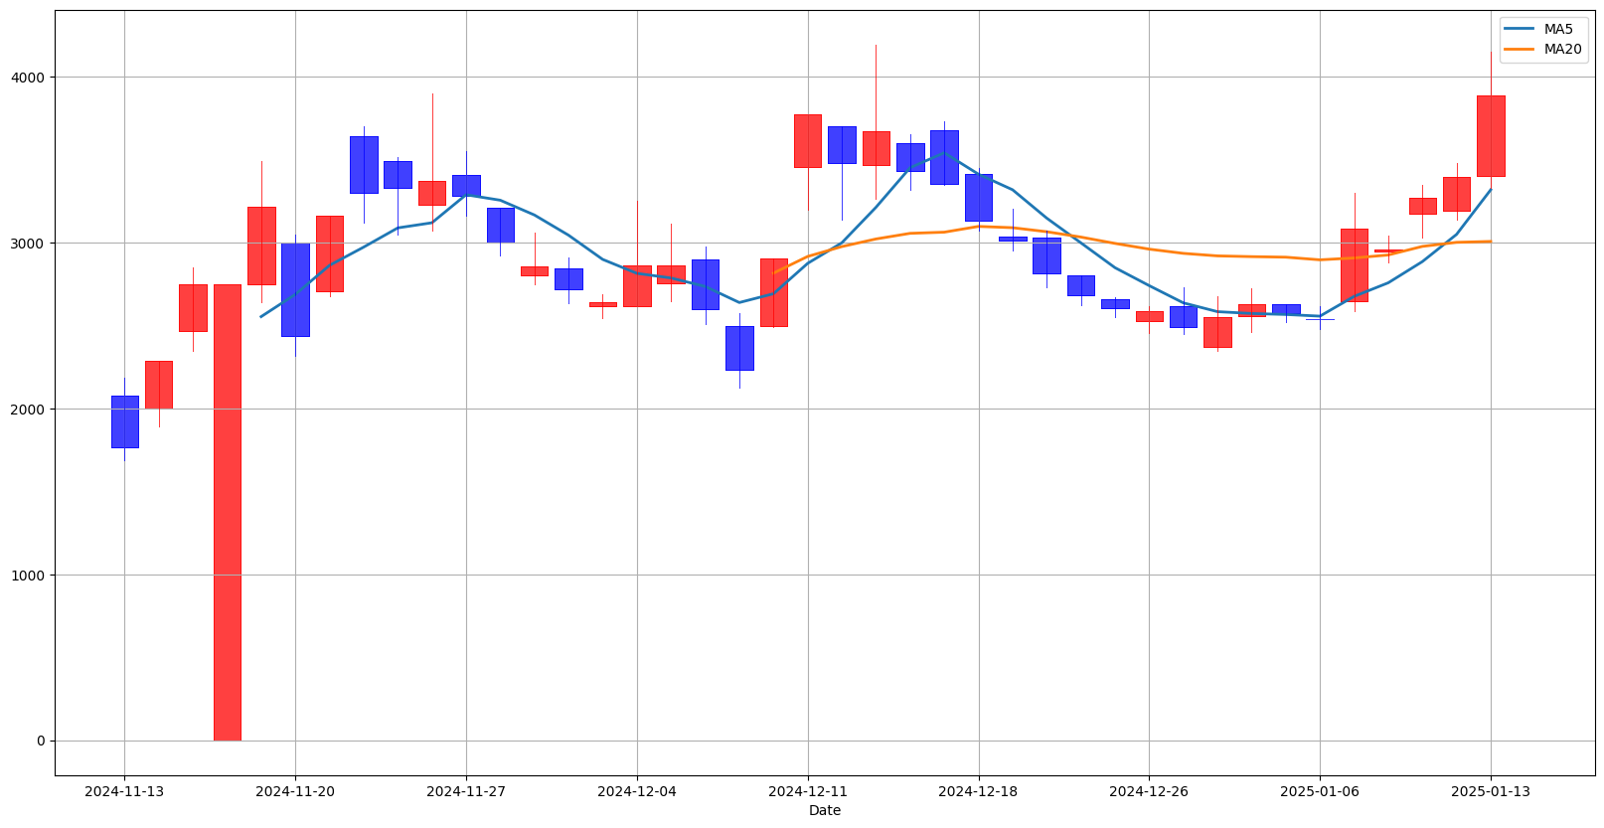Viewport: 1604px width, 828px height.
Task: Select the blue candle on 2024-12-18
Action: point(979,197)
